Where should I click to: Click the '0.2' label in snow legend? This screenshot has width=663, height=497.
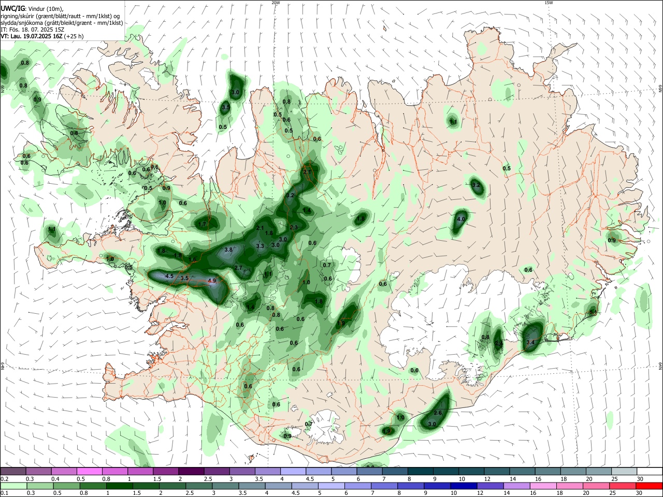(4, 479)
